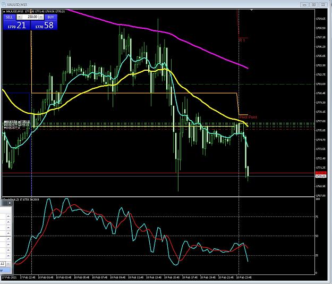Decrease the trade volume with the left arrow
The height and width of the screenshot is (284, 332).
19,17
